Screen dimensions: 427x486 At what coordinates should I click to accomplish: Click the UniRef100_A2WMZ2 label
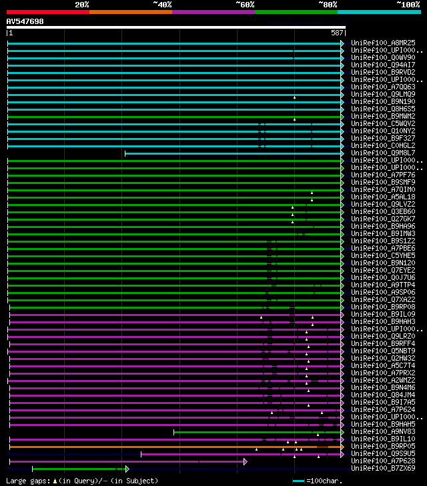(383, 380)
